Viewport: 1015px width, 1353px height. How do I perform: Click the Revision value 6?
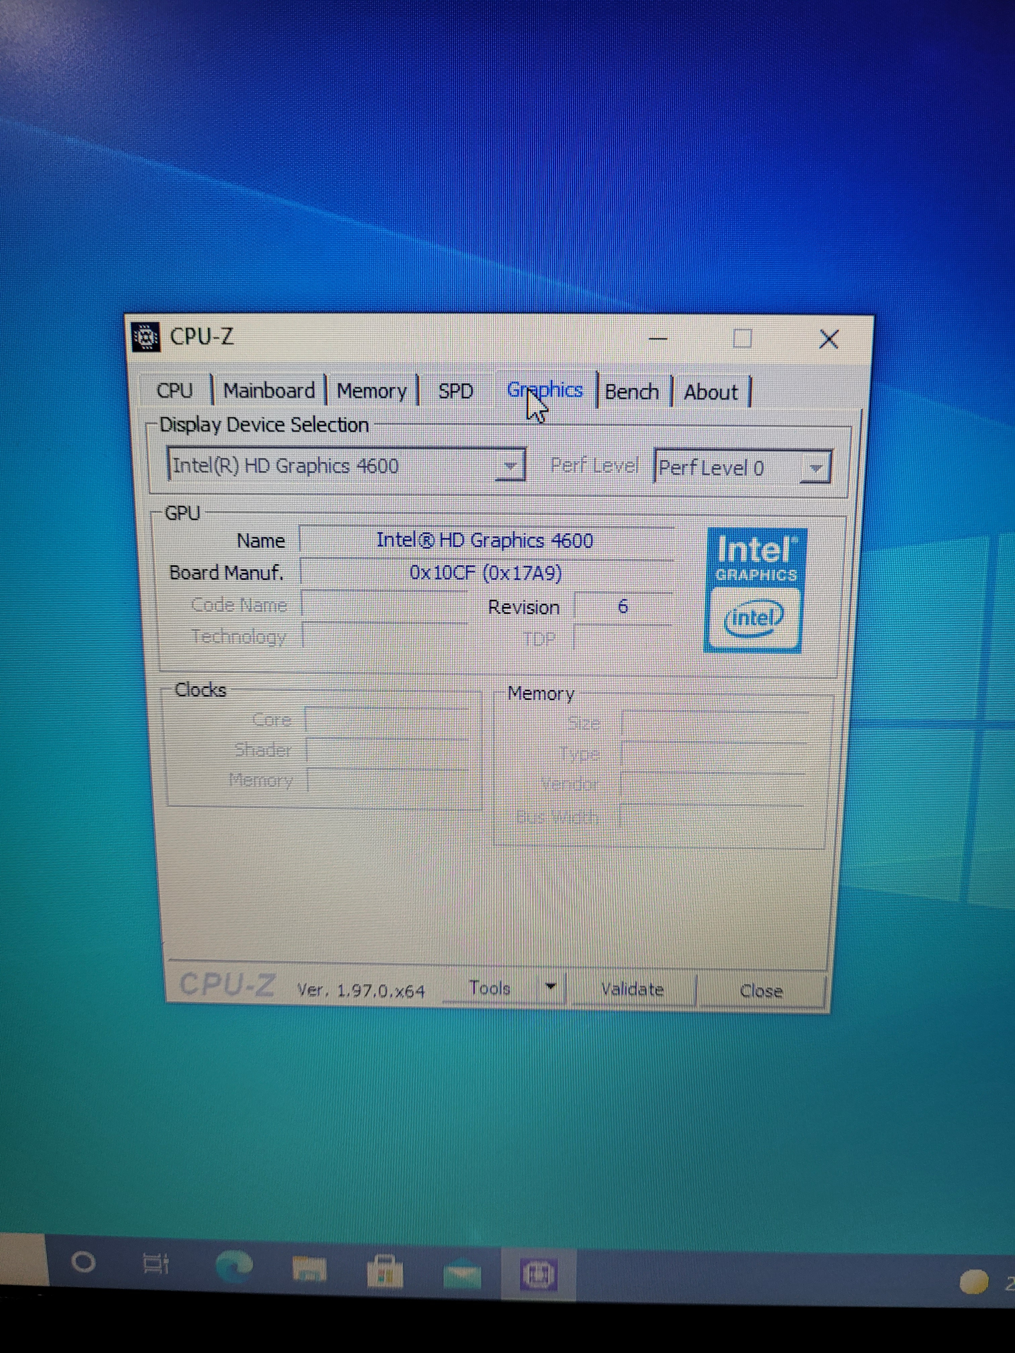(x=623, y=607)
